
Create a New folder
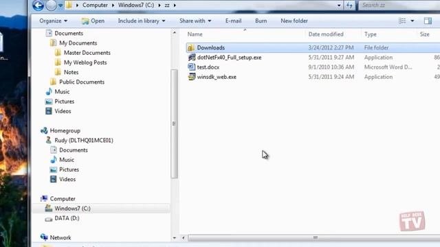(294, 21)
